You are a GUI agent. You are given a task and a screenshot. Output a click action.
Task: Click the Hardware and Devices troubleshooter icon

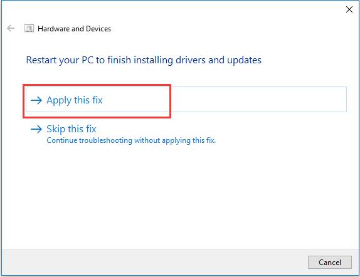(x=29, y=28)
